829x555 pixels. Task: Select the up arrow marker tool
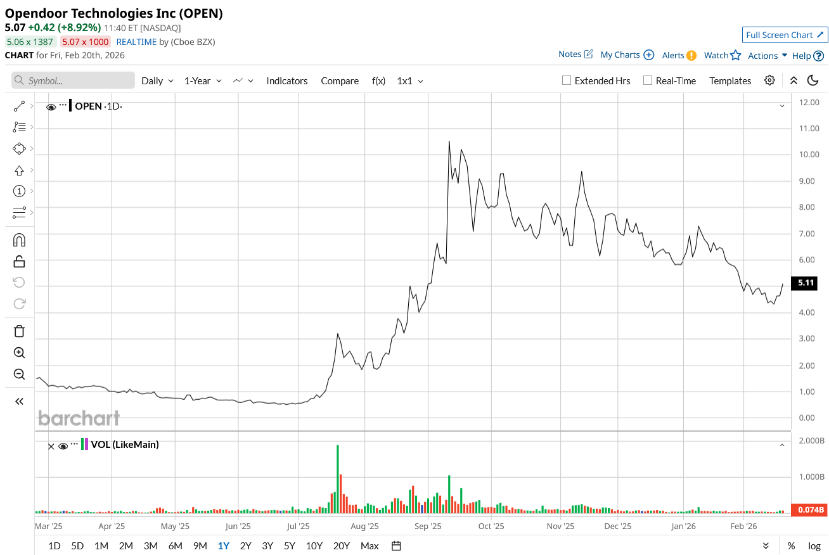point(19,170)
